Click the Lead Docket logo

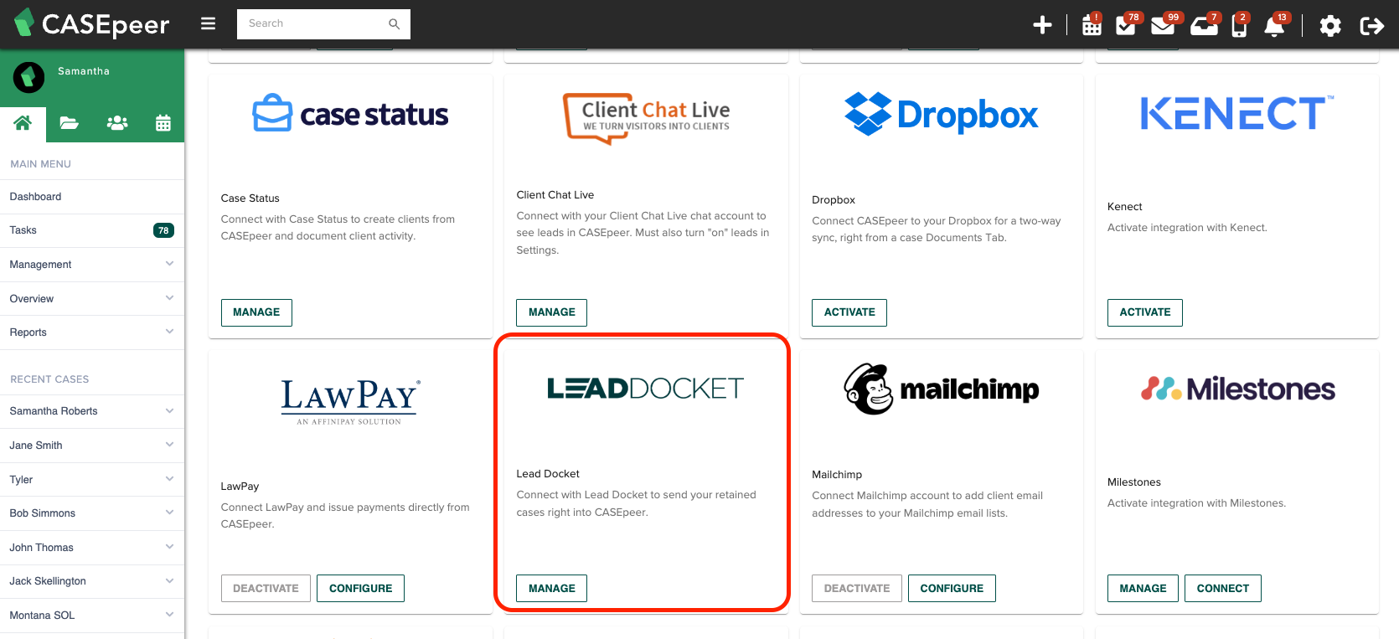(x=645, y=389)
